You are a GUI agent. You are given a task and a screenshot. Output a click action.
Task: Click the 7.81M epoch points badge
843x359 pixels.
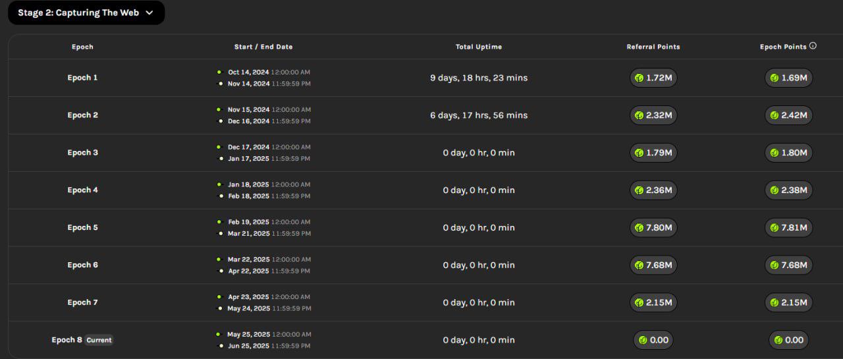[789, 228]
